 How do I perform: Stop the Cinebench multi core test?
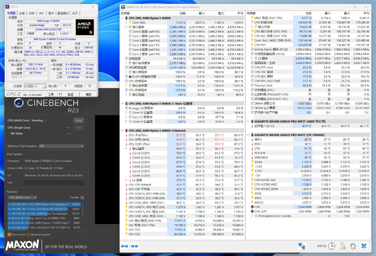point(79,120)
